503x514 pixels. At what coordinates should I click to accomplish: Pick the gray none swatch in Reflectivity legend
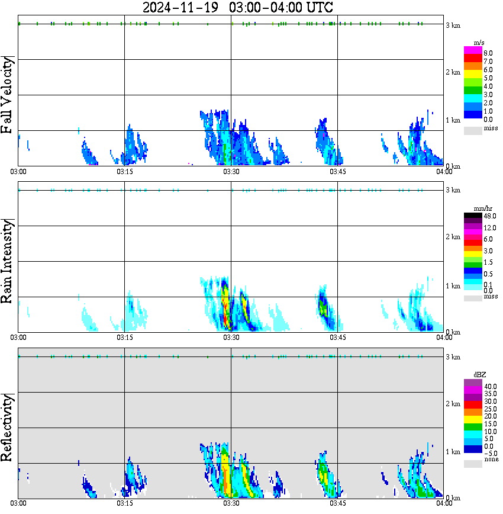(473, 464)
